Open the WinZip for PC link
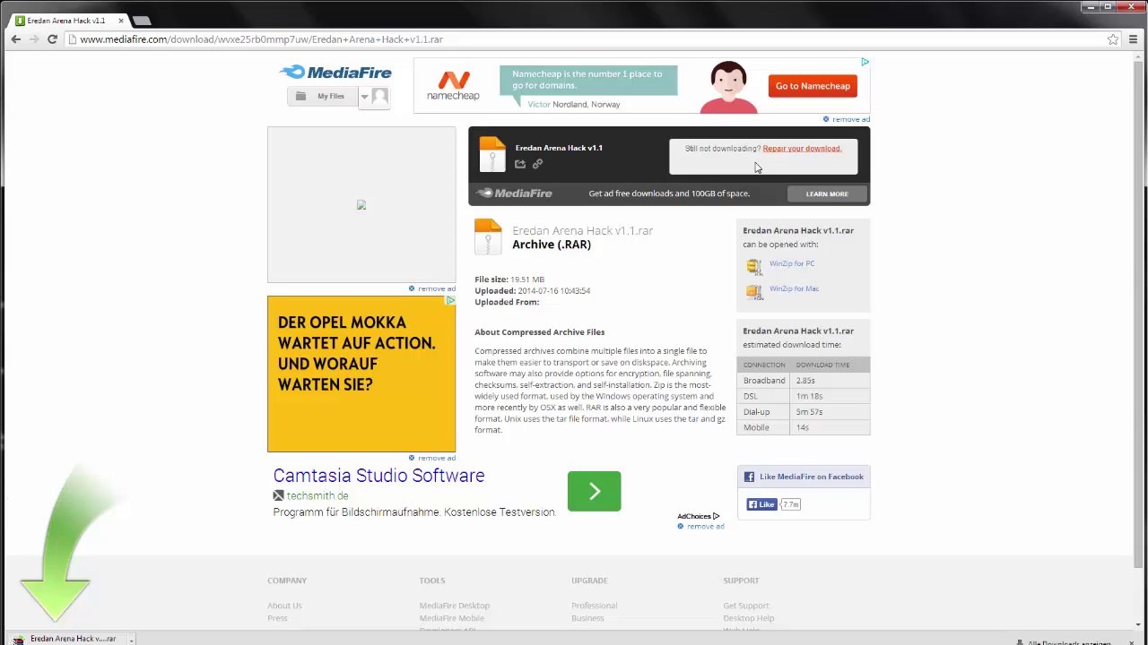The width and height of the screenshot is (1148, 645). point(792,263)
